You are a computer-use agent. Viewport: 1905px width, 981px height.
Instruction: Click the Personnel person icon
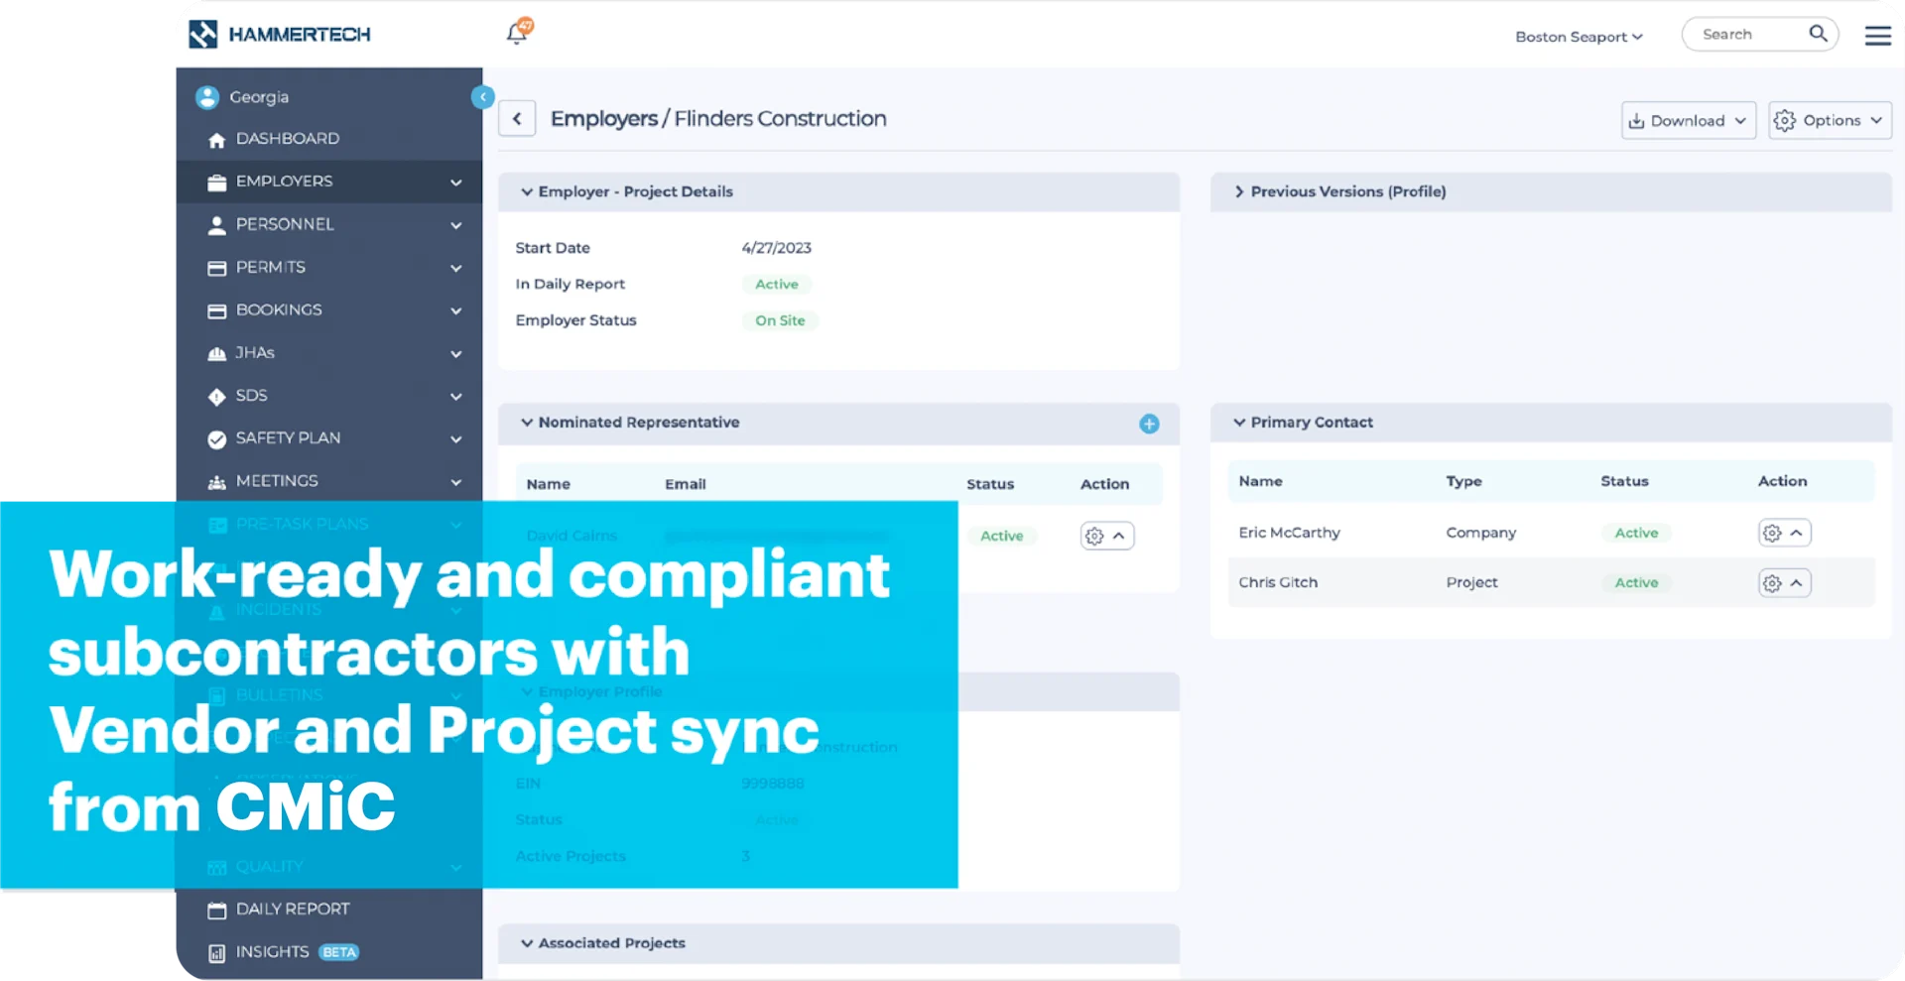tap(217, 225)
